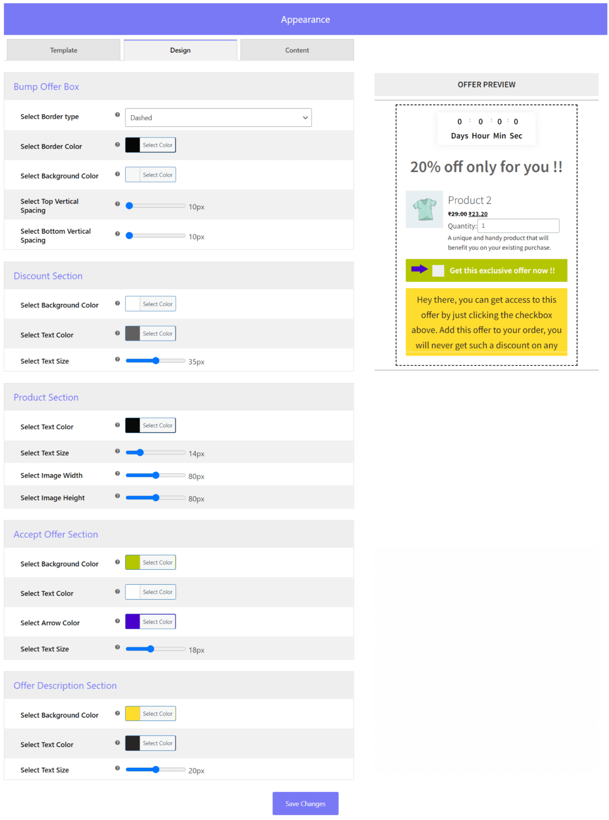Click help icon for Accept Offer Text Size
Screen dimensions: 609x820
tap(118, 647)
